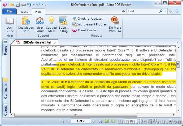This screenshot has height=126, width=183.
Task: Print the document with the printer icon
Action: 24,5
